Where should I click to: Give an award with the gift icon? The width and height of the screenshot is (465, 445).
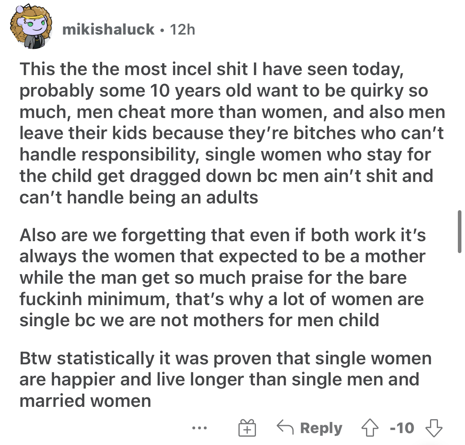[x=247, y=428]
